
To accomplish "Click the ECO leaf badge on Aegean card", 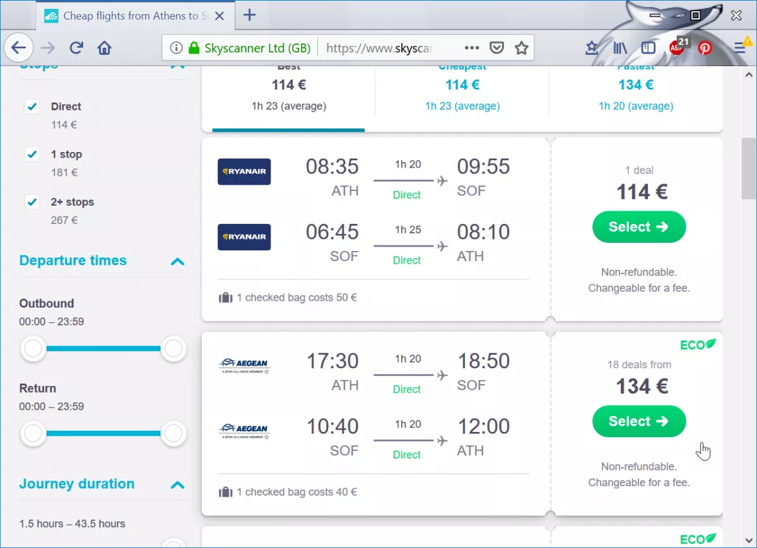I will pyautogui.click(x=698, y=345).
